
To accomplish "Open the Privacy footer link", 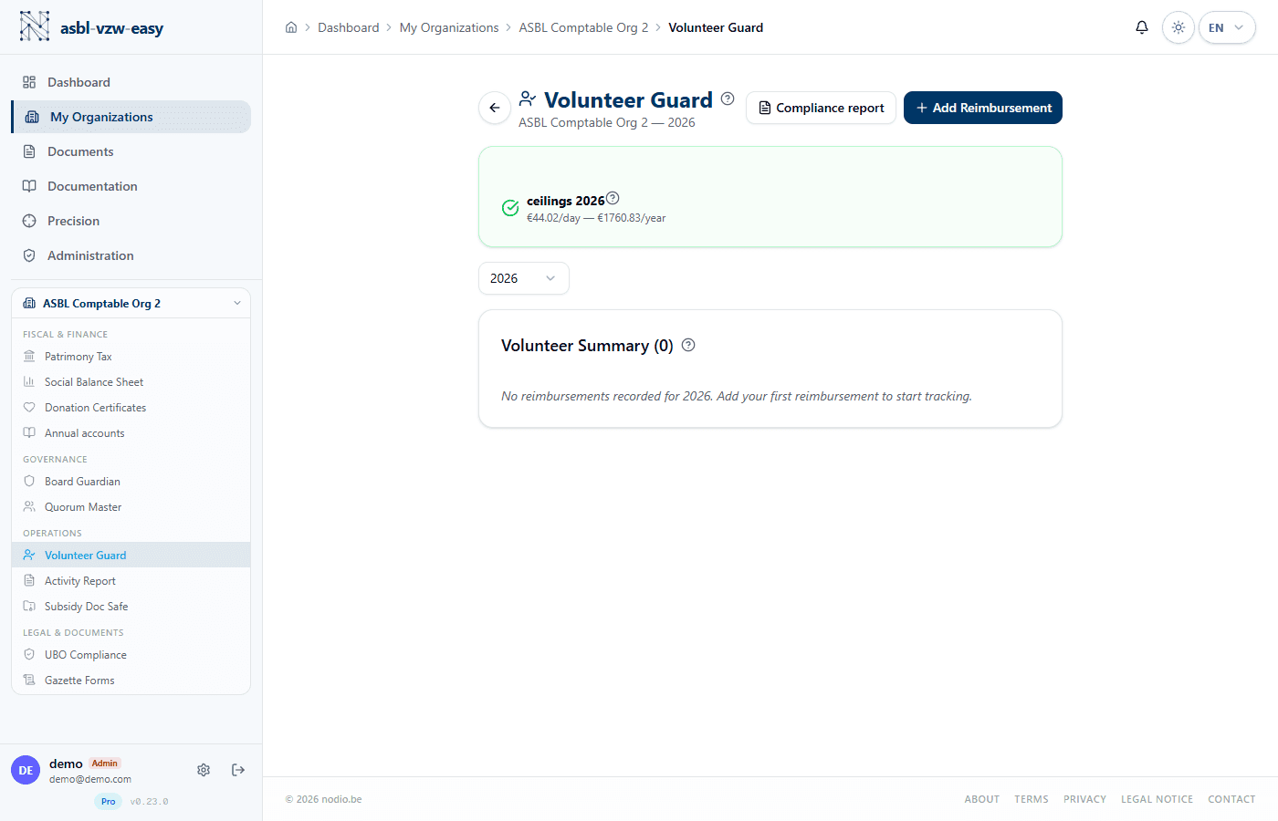I will point(1084,799).
